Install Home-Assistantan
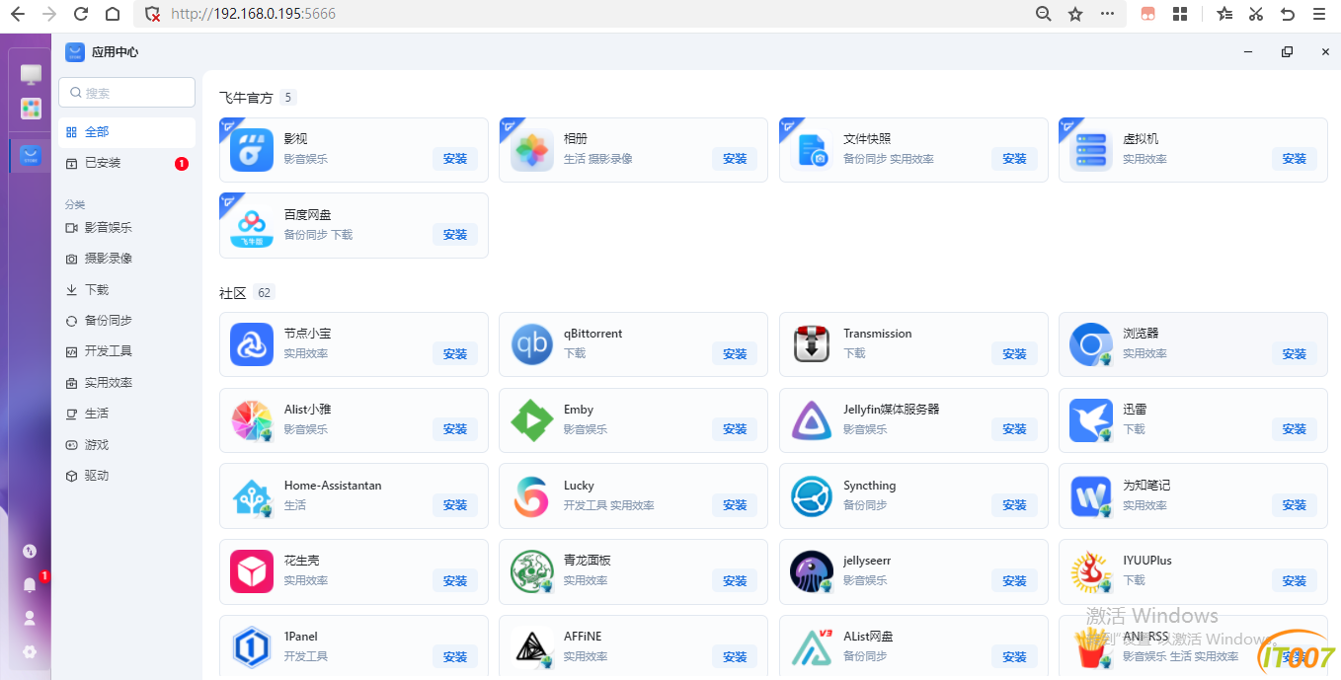Image resolution: width=1341 pixels, height=680 pixels. coord(455,505)
